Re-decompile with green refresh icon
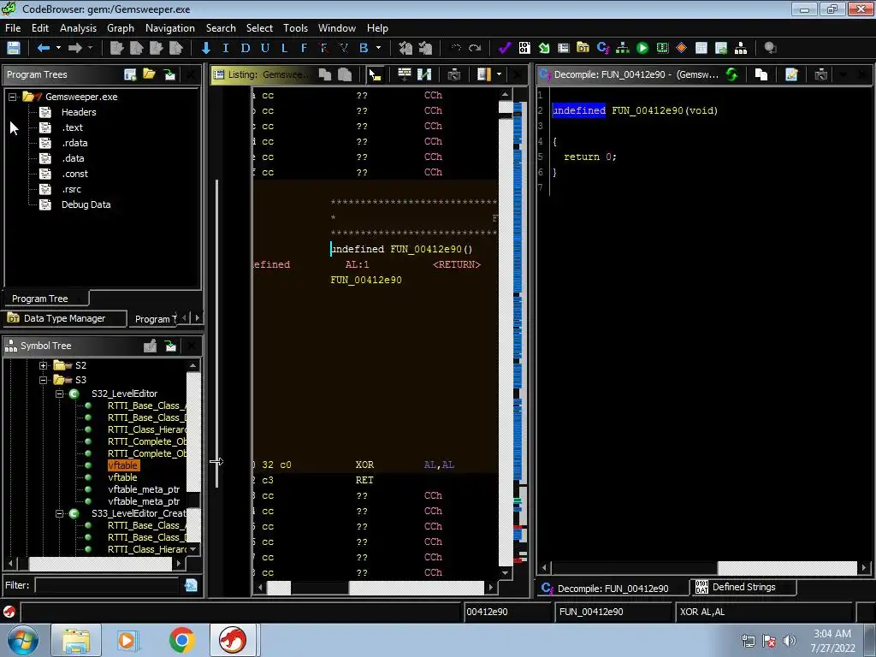The height and width of the screenshot is (657, 876). click(x=731, y=74)
